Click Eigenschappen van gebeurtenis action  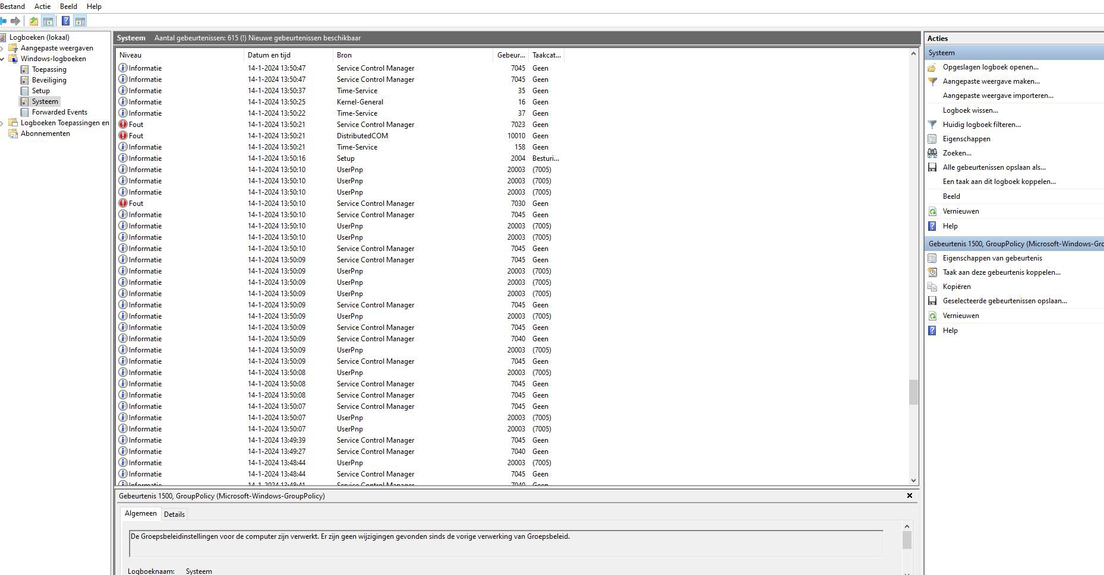(992, 258)
